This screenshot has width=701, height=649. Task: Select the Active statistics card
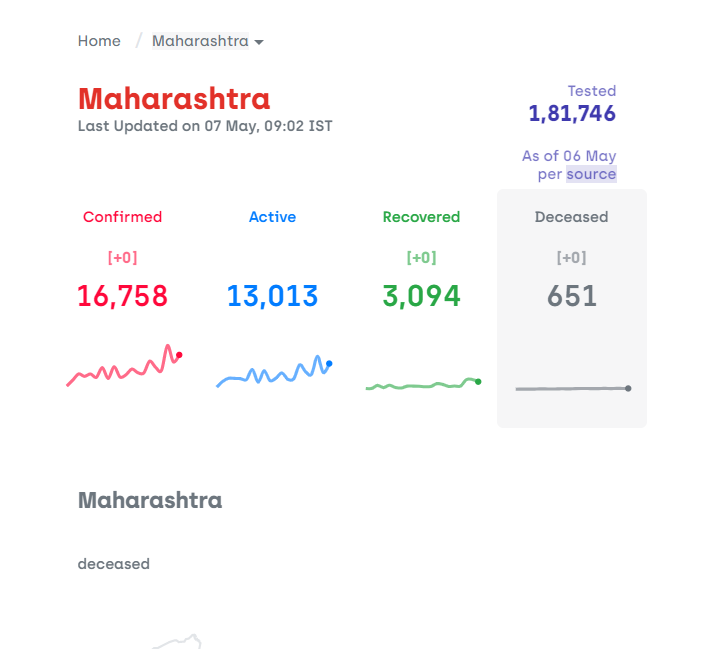coord(273,309)
